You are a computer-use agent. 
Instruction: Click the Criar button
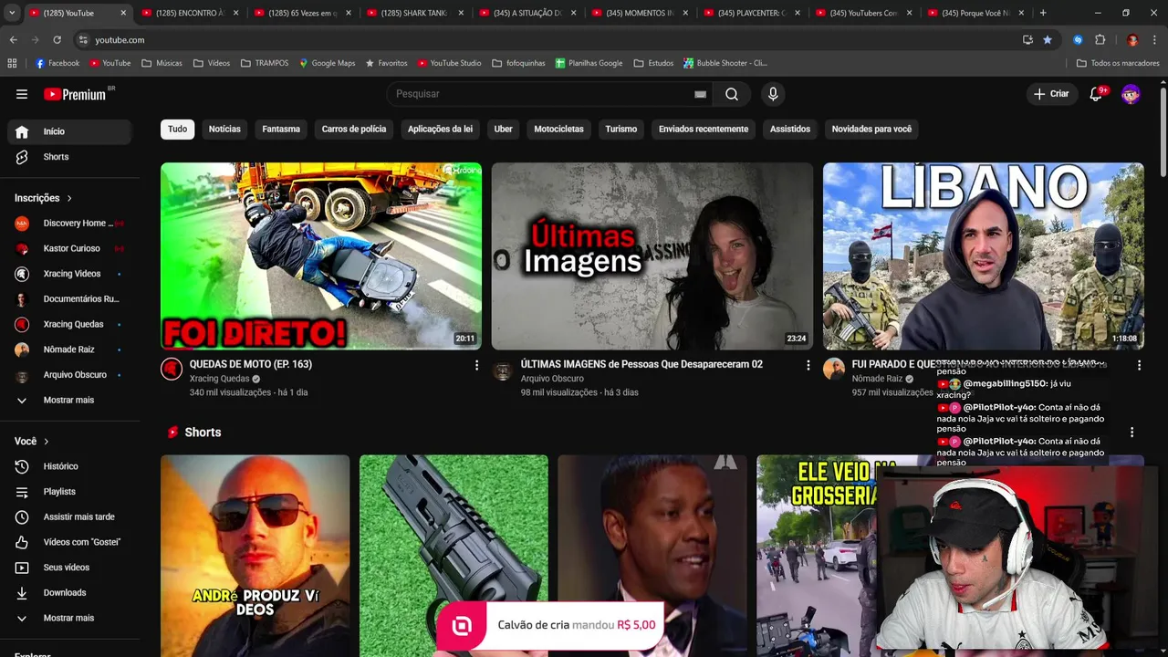(1050, 94)
